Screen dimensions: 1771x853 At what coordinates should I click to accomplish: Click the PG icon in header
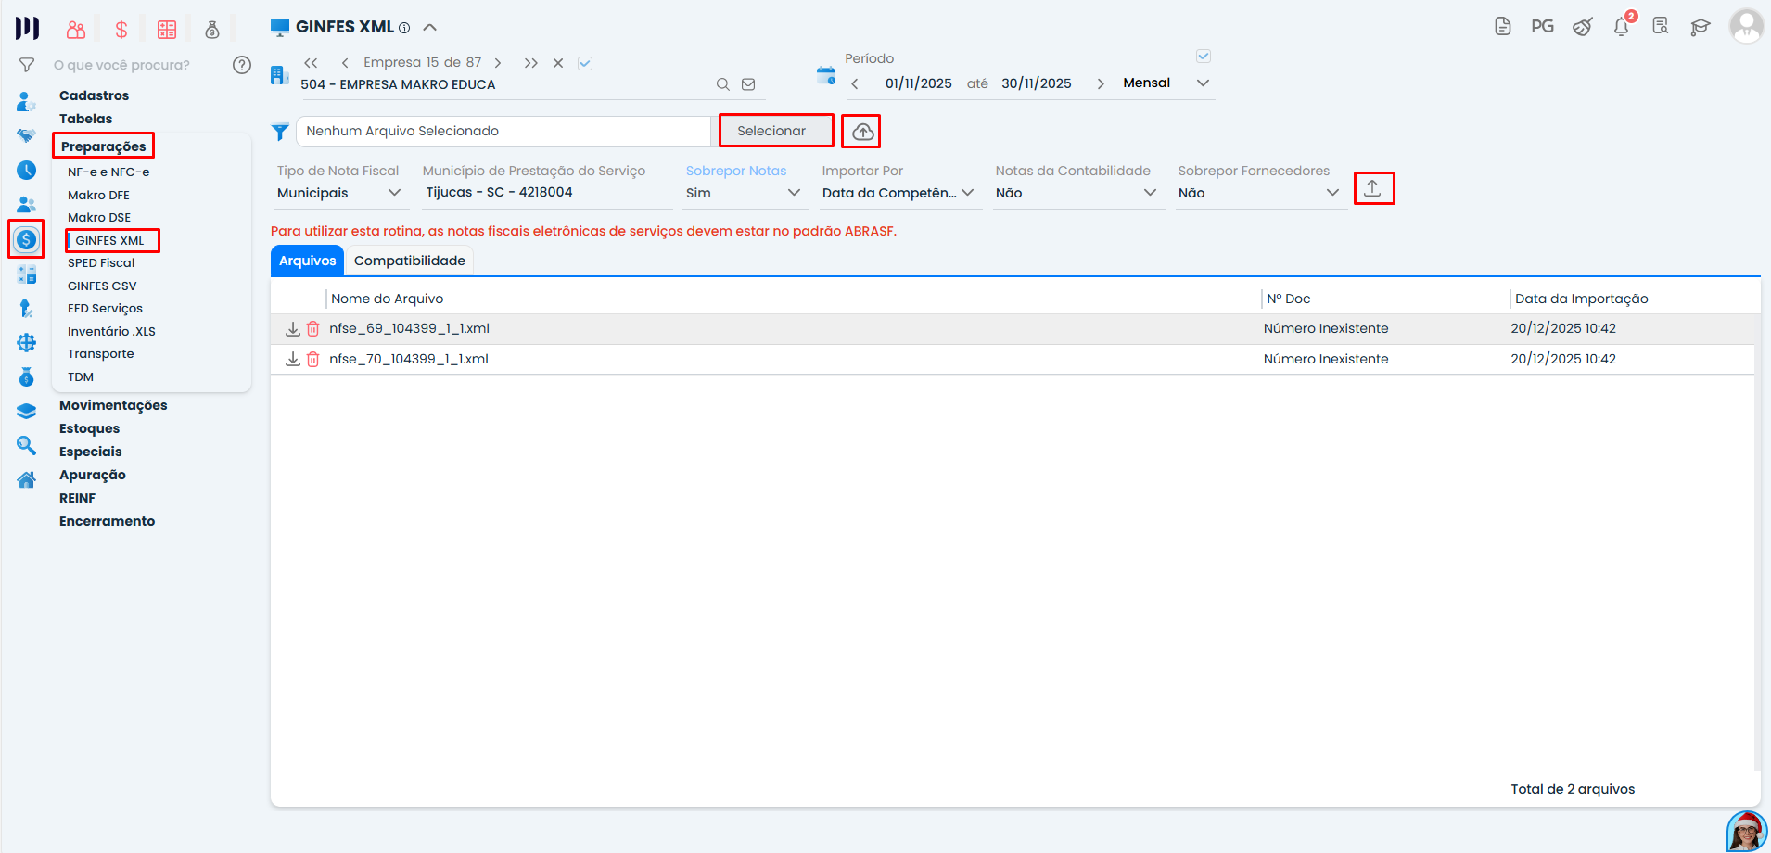(1543, 27)
